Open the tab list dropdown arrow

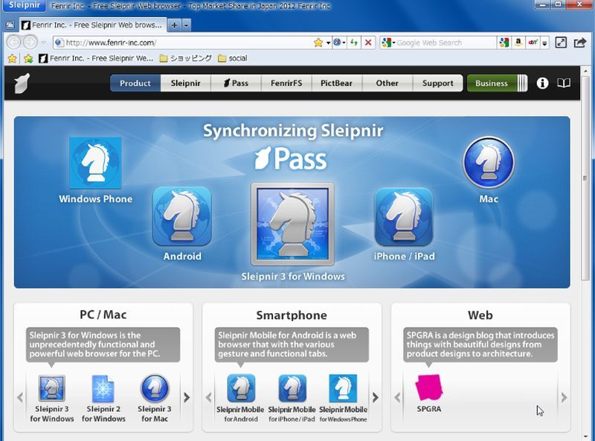pos(186,25)
